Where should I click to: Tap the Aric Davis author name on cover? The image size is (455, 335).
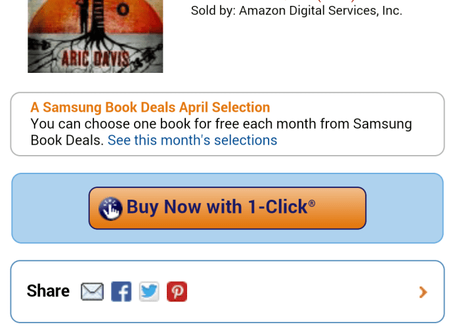click(x=95, y=58)
